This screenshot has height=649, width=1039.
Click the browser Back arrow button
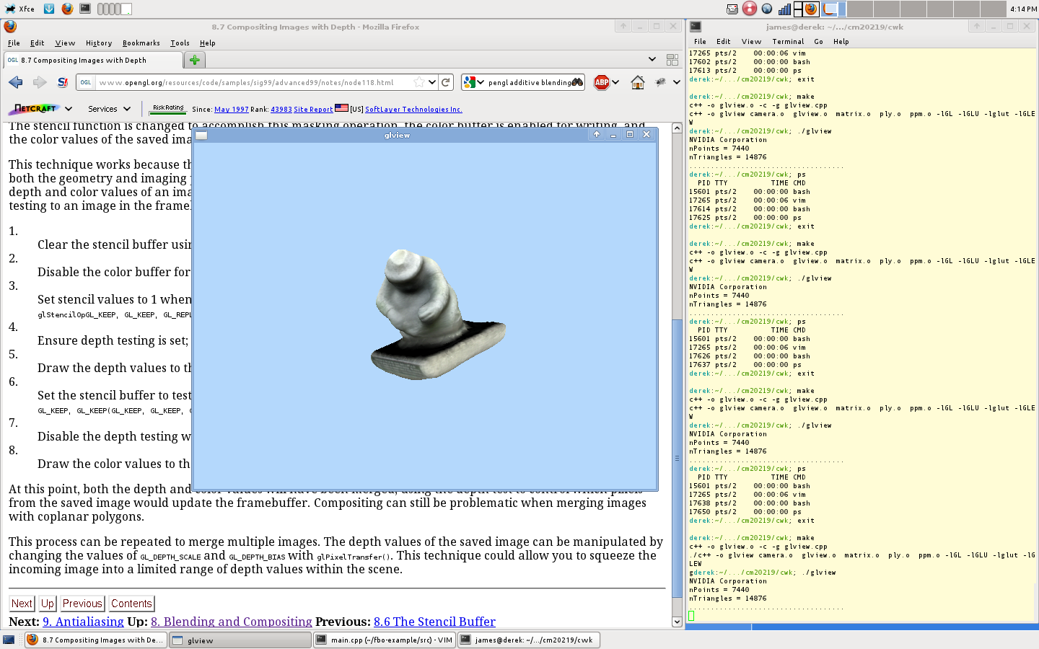coord(16,82)
